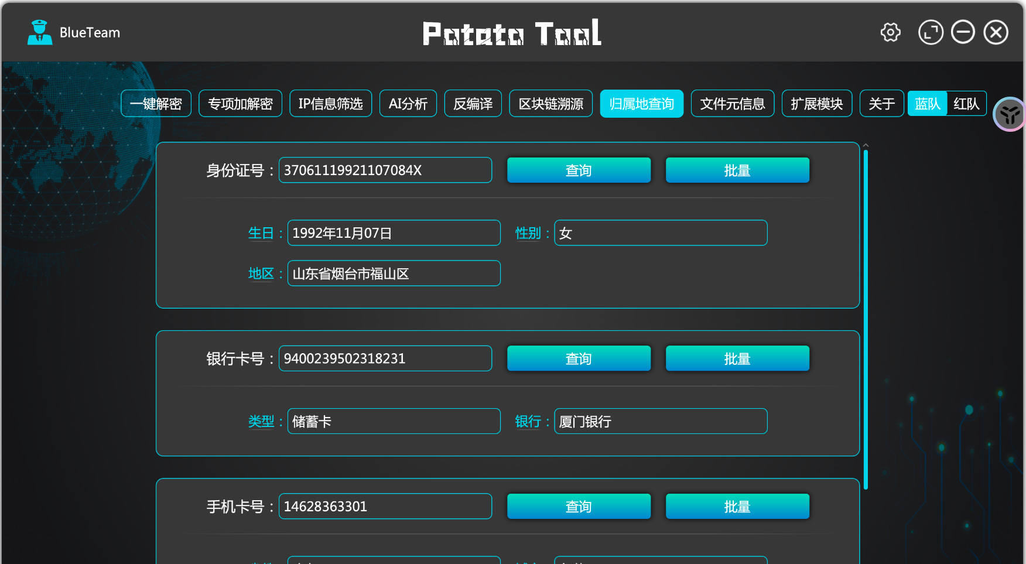Select the IP信息筛选 tab

(x=331, y=104)
